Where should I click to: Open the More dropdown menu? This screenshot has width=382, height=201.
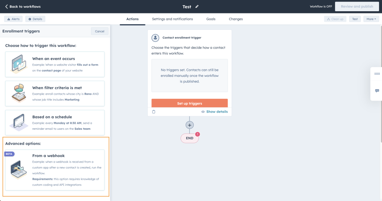point(371,19)
